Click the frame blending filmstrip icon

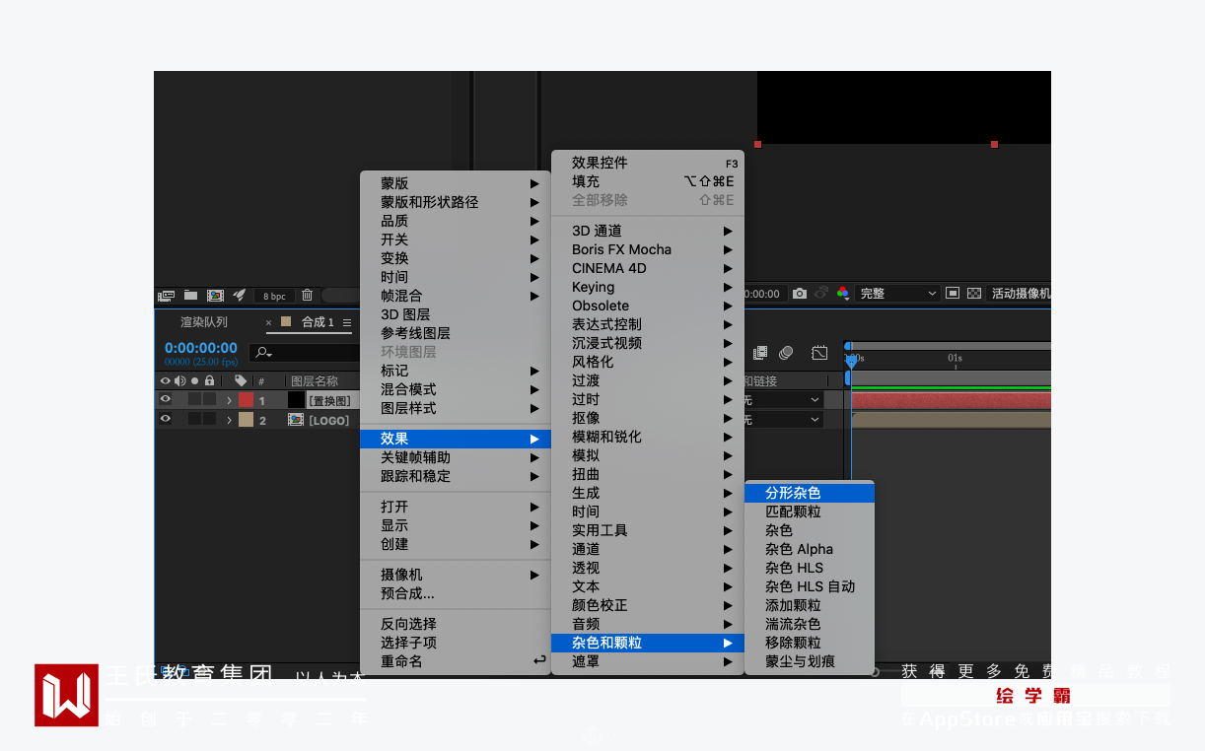click(x=760, y=352)
